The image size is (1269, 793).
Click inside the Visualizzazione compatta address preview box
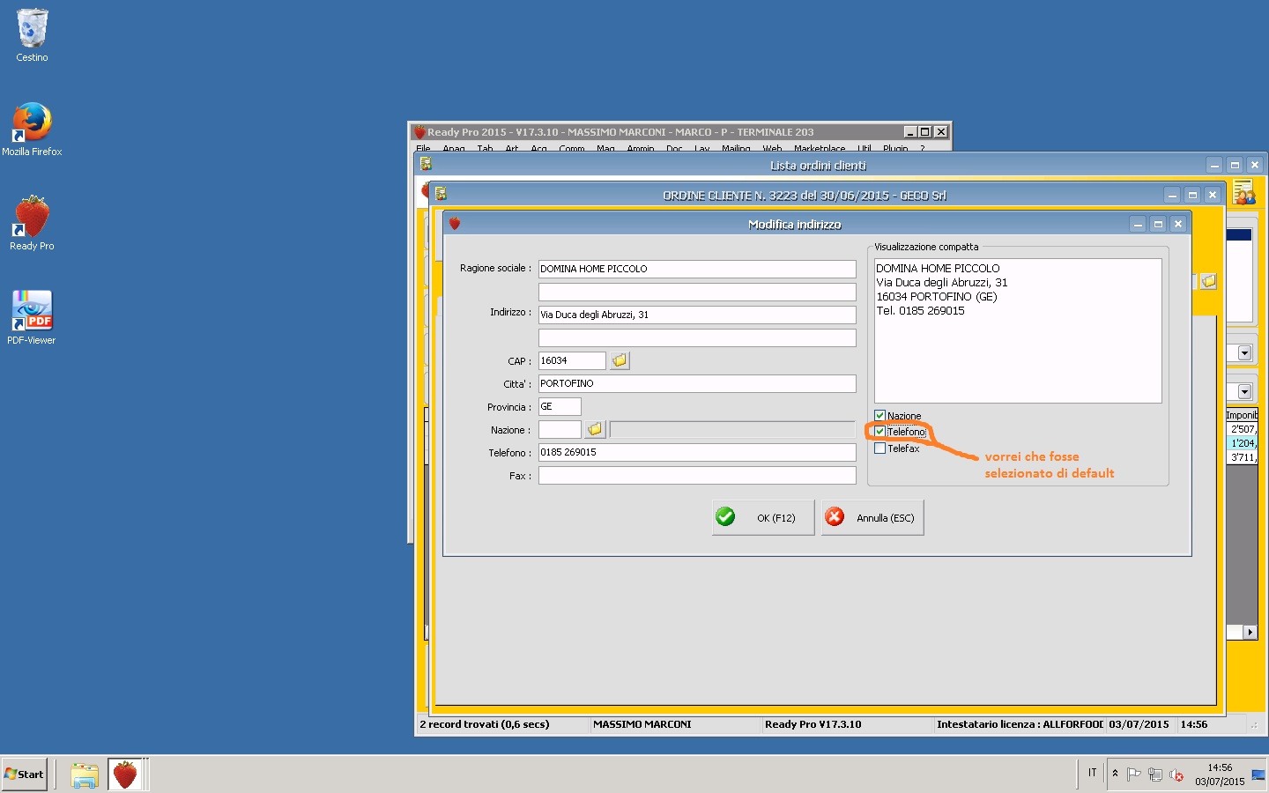coord(1018,330)
